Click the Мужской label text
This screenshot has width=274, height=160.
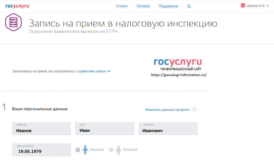point(97,150)
